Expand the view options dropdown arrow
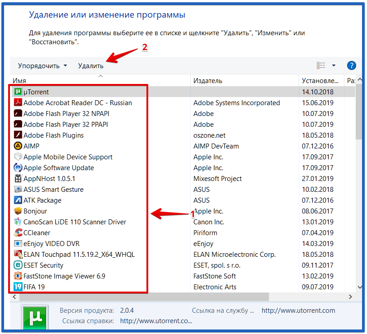The height and width of the screenshot is (334, 367). pos(334,65)
